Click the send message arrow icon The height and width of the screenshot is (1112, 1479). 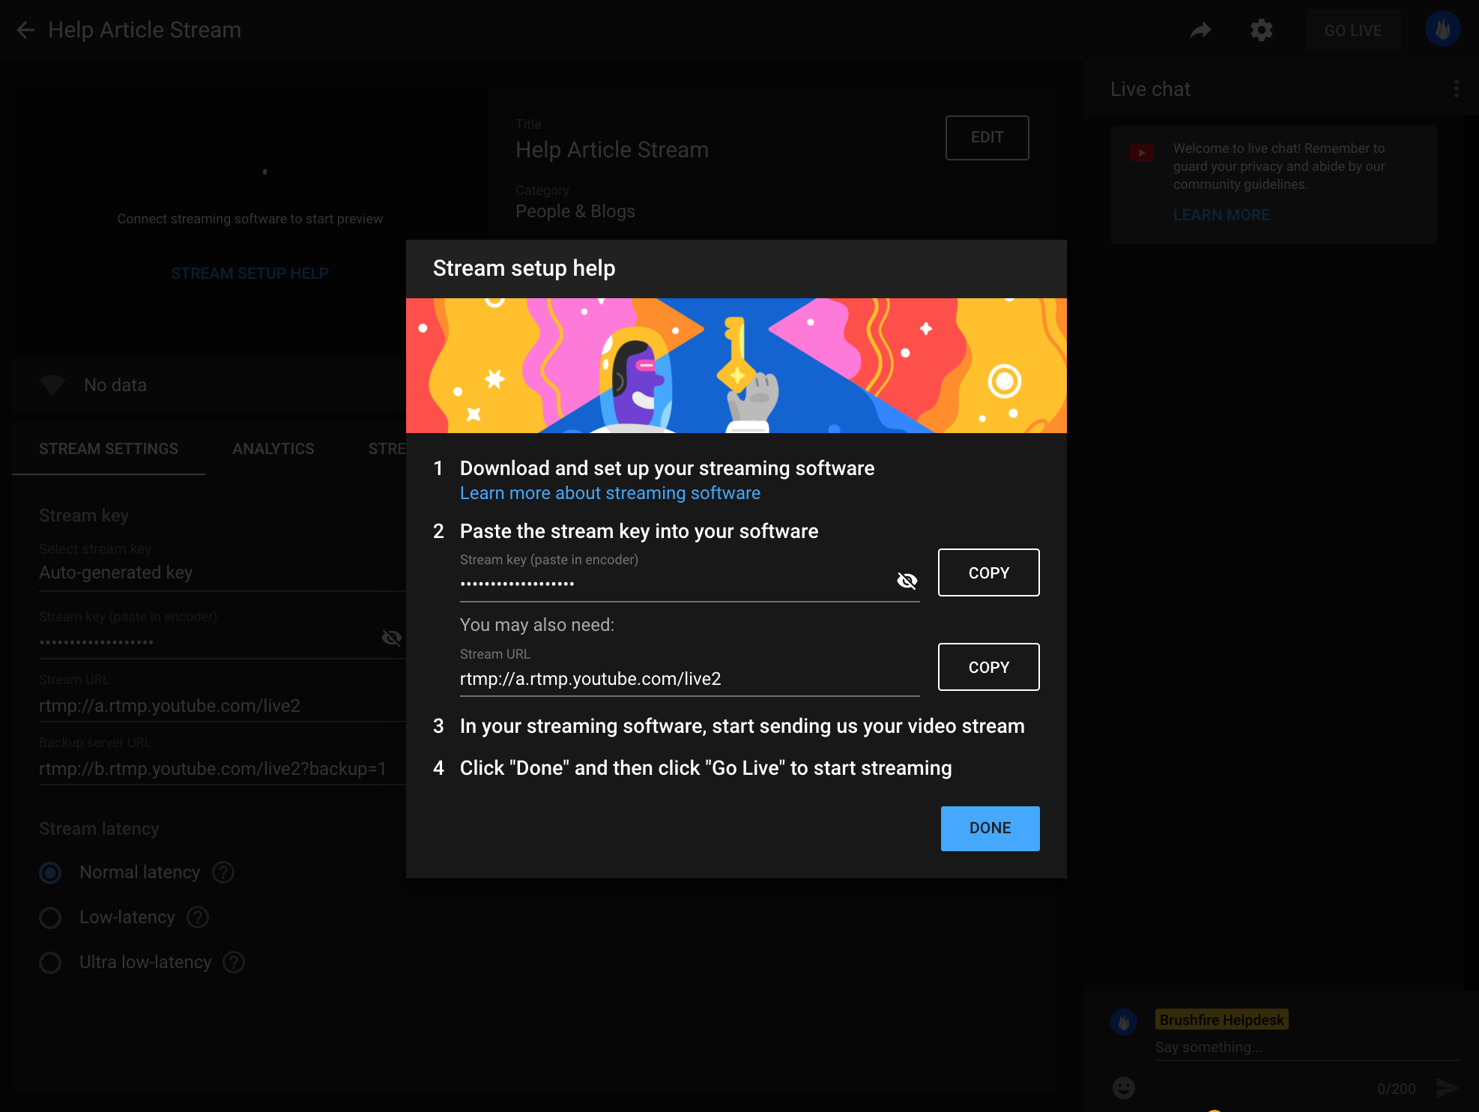point(1447,1087)
